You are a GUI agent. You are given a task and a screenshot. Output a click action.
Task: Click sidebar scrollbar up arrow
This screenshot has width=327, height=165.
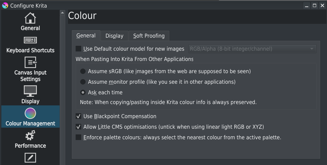[x=63, y=13]
